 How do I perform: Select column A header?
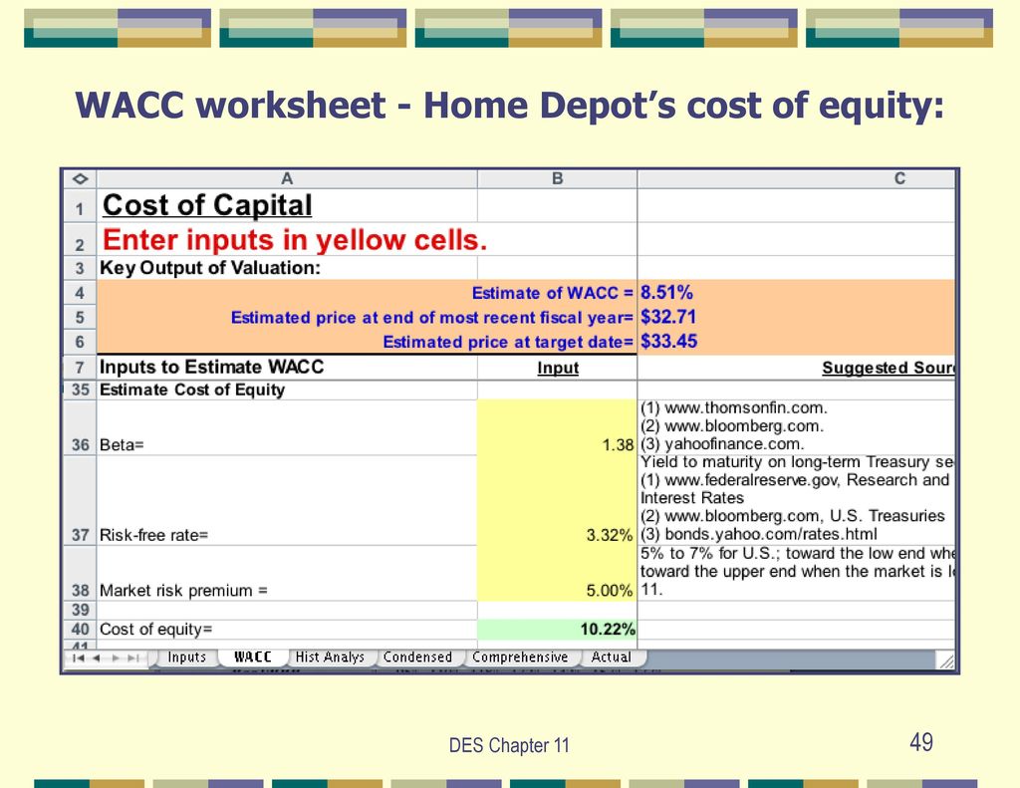pos(287,179)
